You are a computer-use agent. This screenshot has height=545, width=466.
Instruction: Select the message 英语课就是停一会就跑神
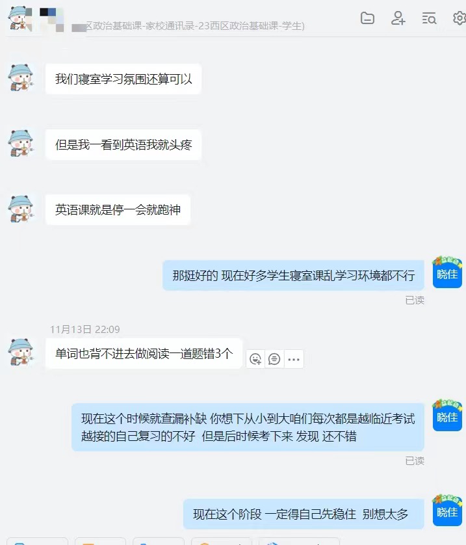click(x=118, y=209)
